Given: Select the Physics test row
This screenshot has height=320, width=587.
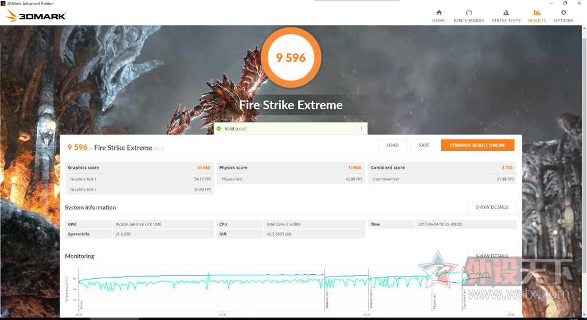Looking at the screenshot, I should pos(291,179).
